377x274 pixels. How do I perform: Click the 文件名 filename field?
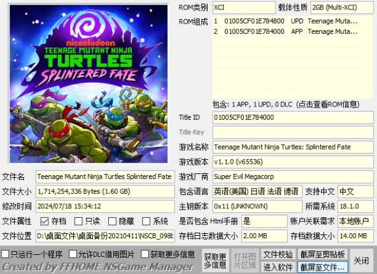[105, 177]
